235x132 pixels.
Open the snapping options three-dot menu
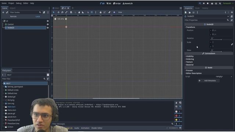point(95,12)
